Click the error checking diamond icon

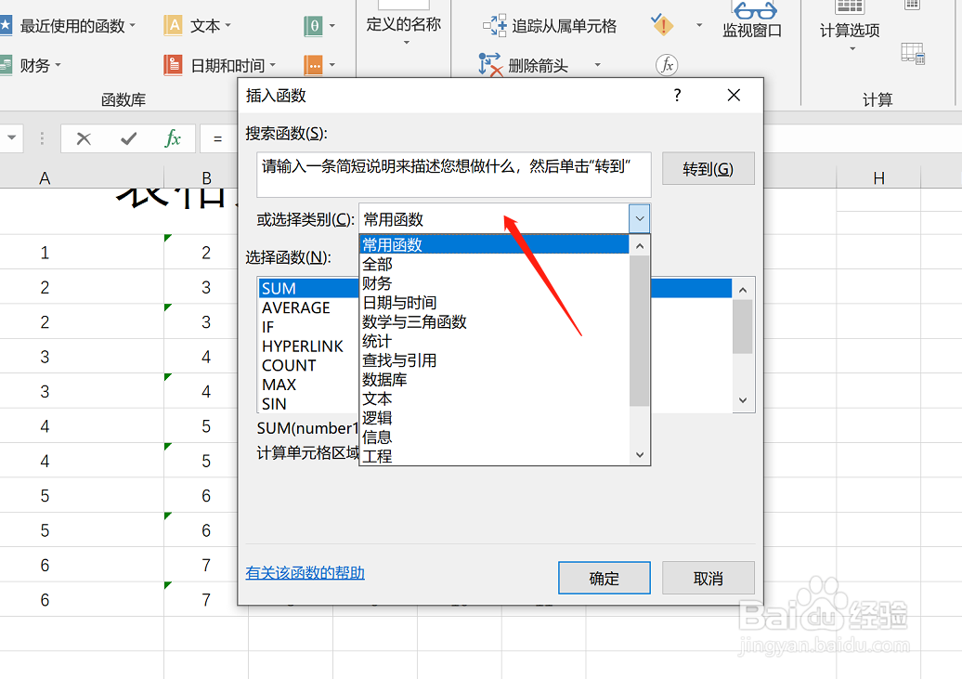coord(663,25)
